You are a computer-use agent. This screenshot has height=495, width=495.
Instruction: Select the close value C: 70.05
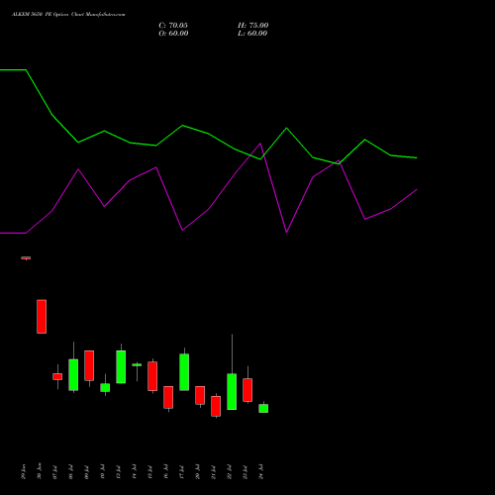click(173, 26)
